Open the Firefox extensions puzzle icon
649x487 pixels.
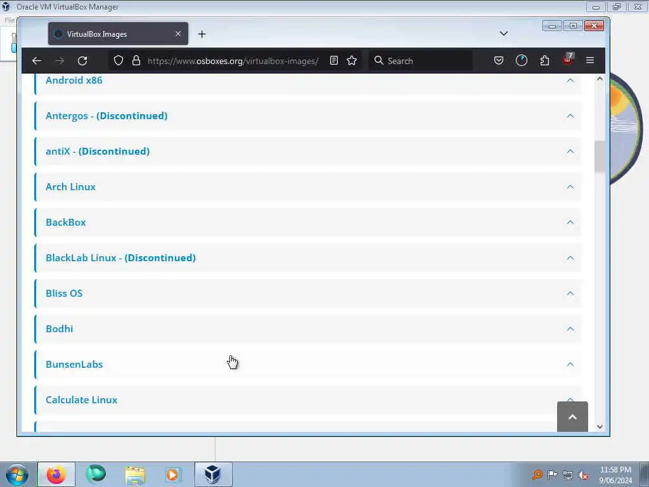pyautogui.click(x=544, y=61)
